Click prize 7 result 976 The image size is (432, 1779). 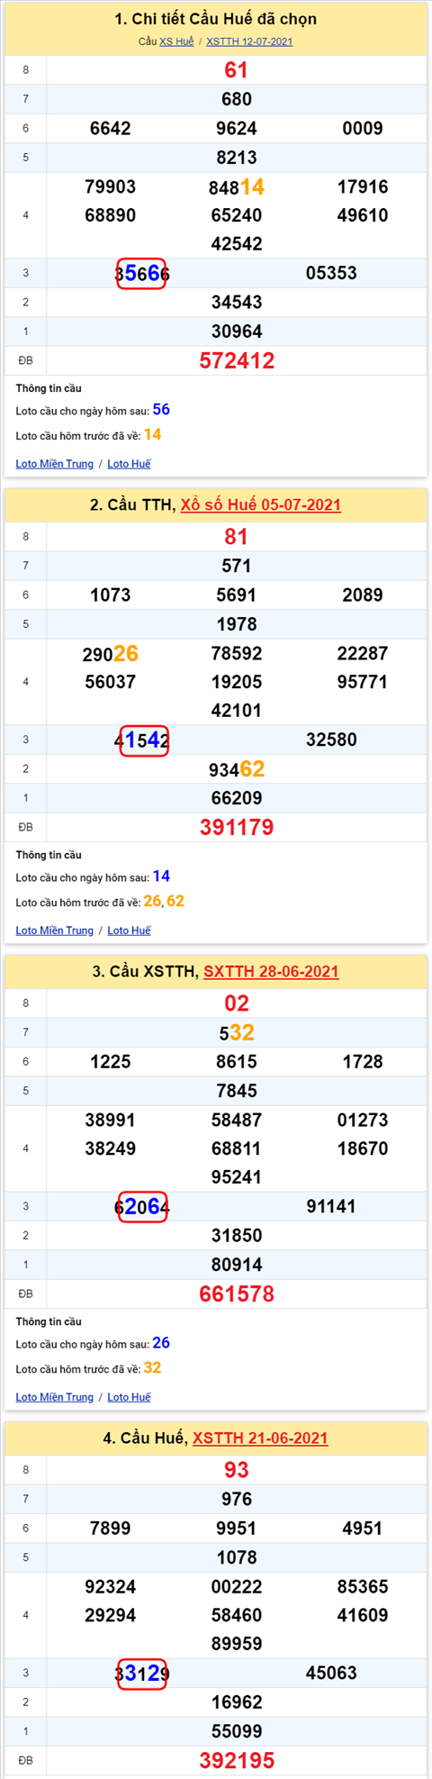[x=237, y=1499]
